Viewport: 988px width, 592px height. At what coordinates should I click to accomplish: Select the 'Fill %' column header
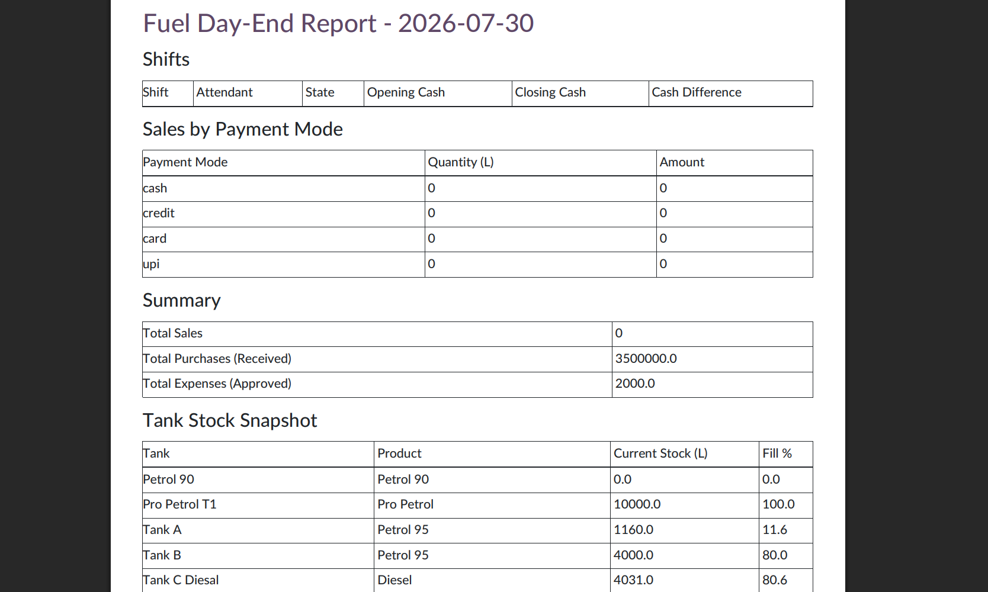point(777,453)
